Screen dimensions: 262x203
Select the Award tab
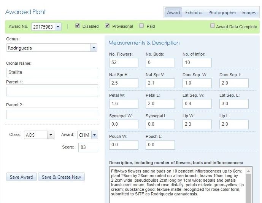pos(173,13)
